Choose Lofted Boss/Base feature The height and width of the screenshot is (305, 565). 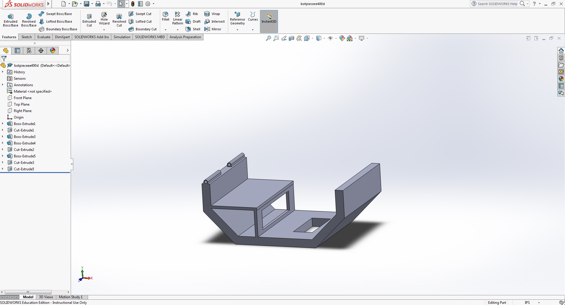pos(55,21)
